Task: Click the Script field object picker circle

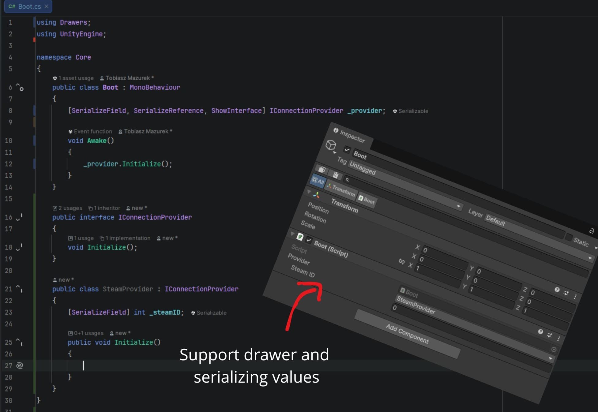Action: tap(554, 349)
